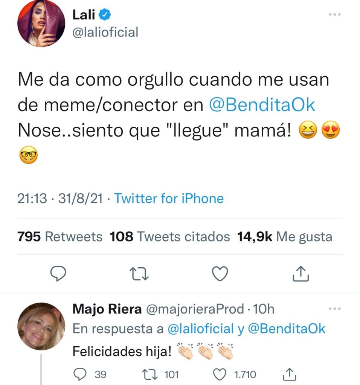Screen dimensions: 360x385
Task: Like Lali's tweet with heart icon
Action: (221, 274)
